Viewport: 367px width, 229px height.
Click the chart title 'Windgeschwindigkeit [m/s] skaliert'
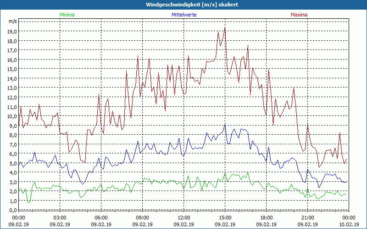[192, 5]
